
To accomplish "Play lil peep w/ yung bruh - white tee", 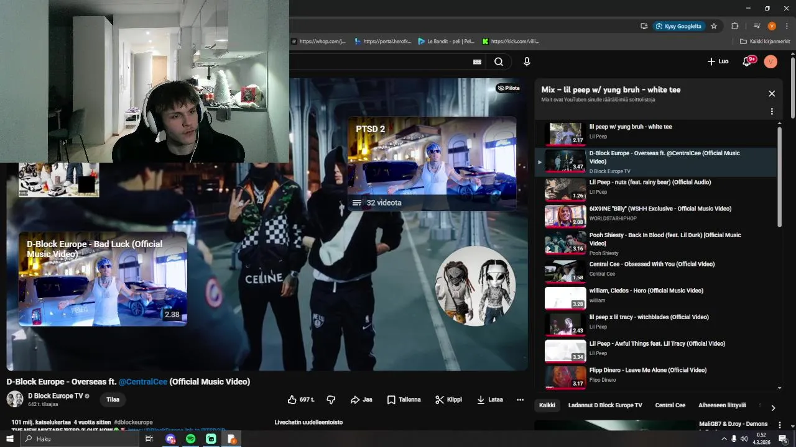I will click(656, 133).
